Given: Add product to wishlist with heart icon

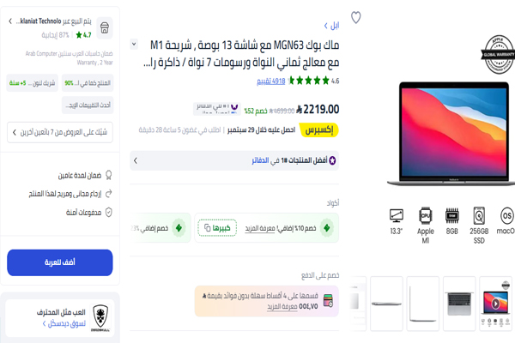Looking at the screenshot, I should [x=355, y=17].
